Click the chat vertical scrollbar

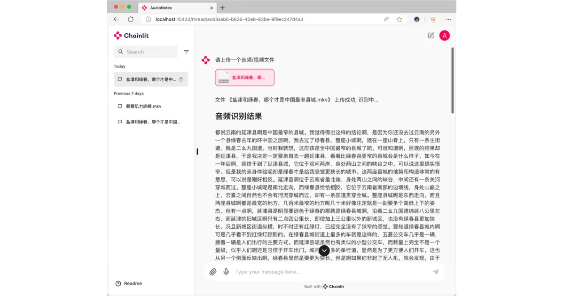point(453,80)
